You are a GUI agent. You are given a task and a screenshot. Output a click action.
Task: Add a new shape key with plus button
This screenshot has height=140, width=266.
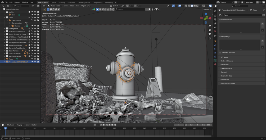[x=263, y=41]
